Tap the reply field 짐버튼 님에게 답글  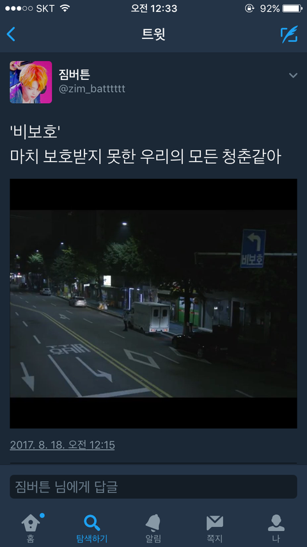tap(153, 487)
